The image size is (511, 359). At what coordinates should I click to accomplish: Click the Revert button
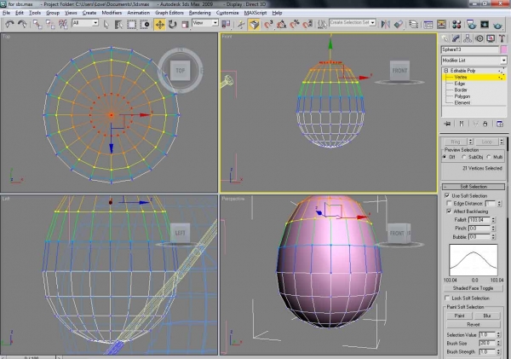click(x=474, y=324)
